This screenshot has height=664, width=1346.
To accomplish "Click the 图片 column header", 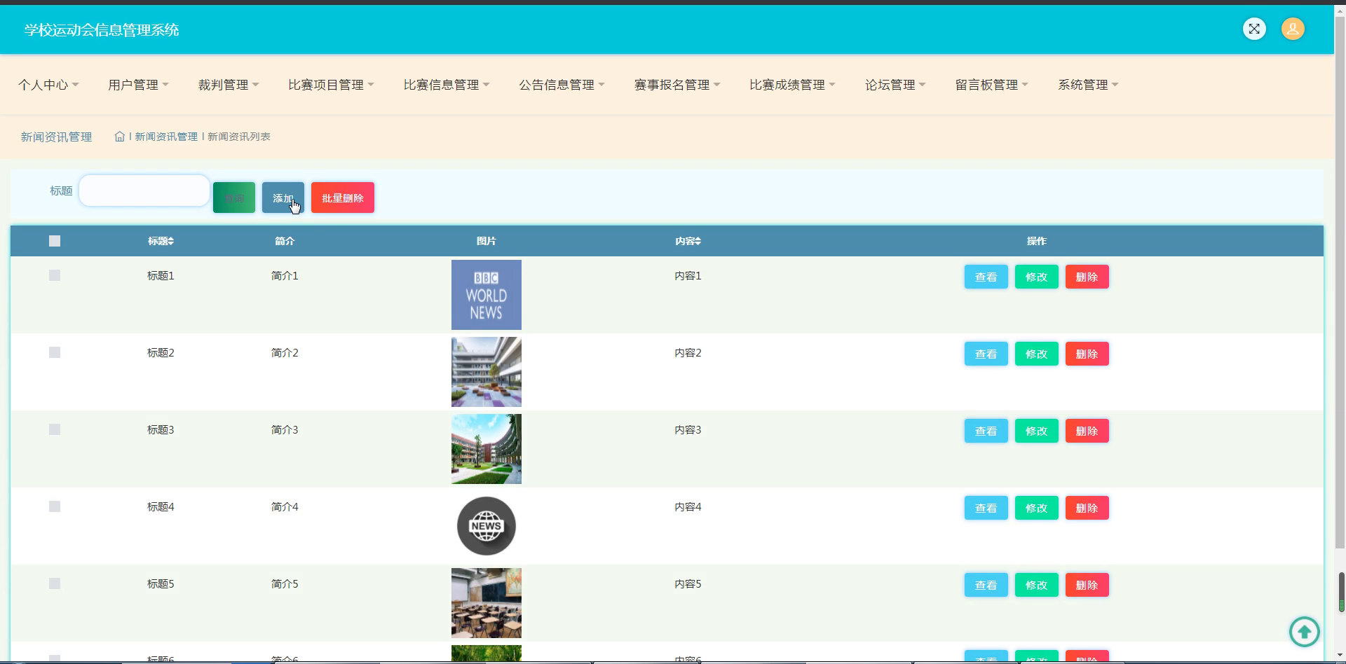I will (486, 241).
